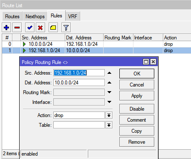191x159 pixels.
Task: Click the 2 items status text
Action: tap(10, 153)
